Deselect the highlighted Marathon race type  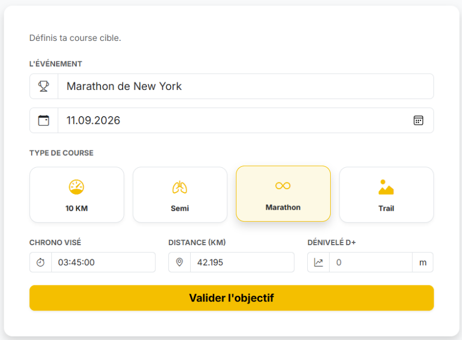[283, 193]
